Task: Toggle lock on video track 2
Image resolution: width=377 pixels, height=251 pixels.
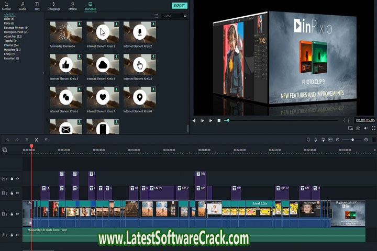Action: [12, 193]
